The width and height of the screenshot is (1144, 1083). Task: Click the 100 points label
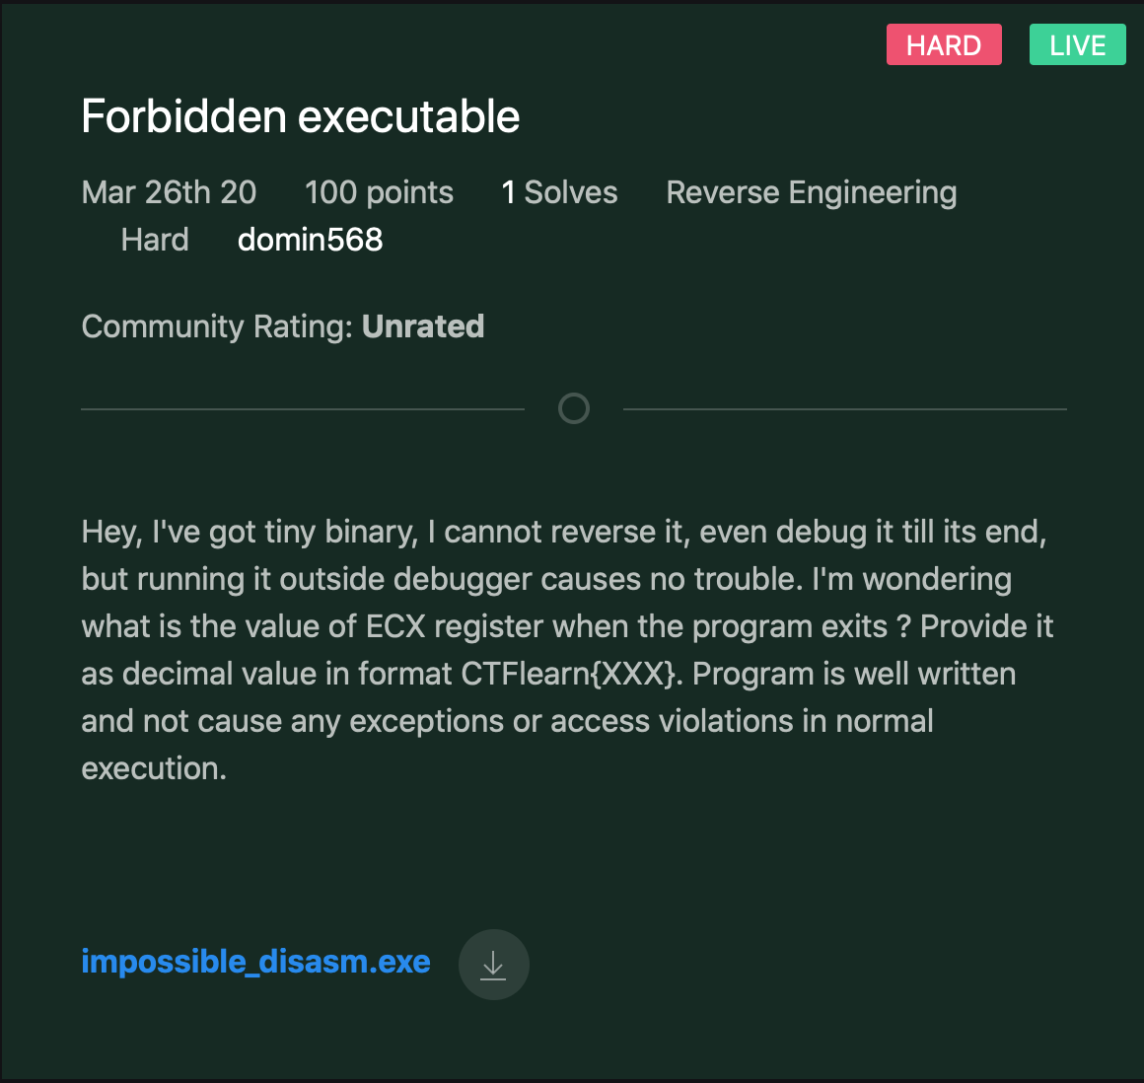point(379,192)
